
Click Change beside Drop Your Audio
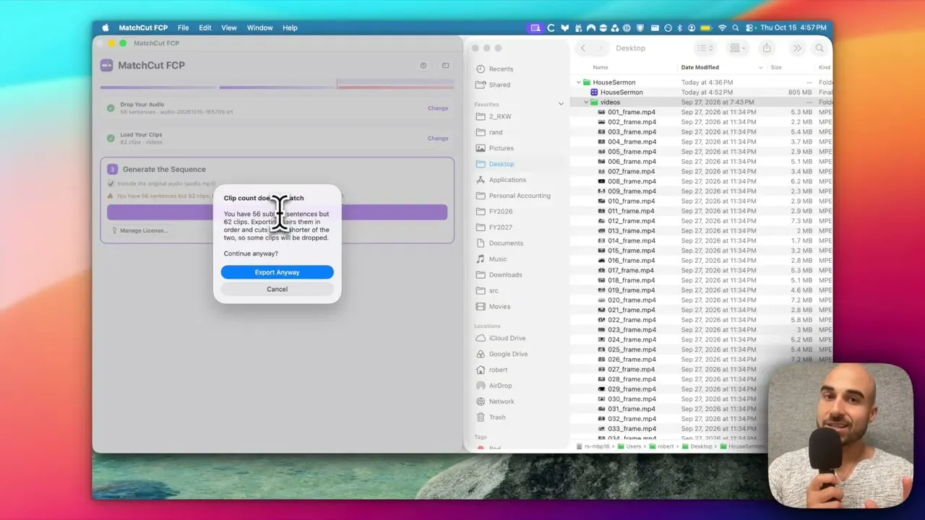pyautogui.click(x=438, y=108)
